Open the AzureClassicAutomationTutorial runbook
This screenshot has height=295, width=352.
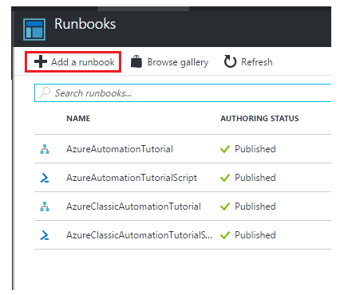[x=133, y=206]
